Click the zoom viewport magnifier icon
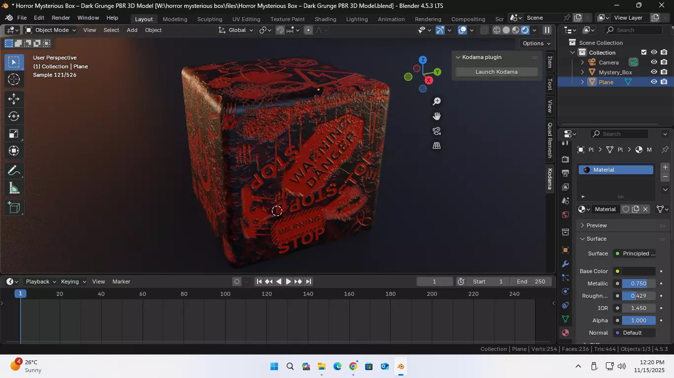This screenshot has height=378, width=674. tap(437, 101)
